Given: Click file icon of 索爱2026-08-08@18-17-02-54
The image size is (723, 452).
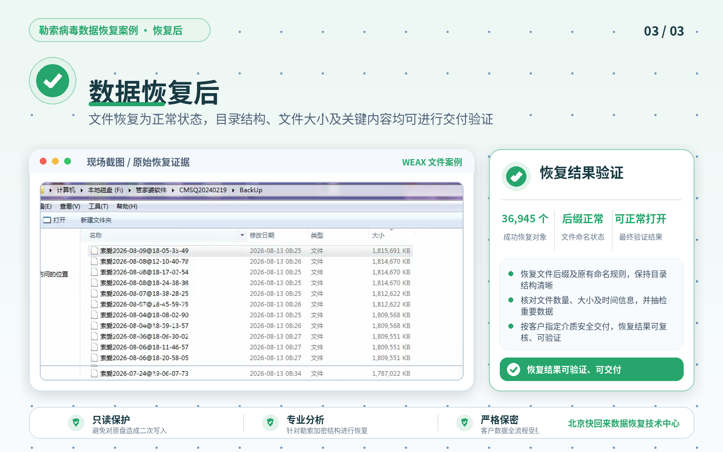Looking at the screenshot, I should tap(94, 272).
